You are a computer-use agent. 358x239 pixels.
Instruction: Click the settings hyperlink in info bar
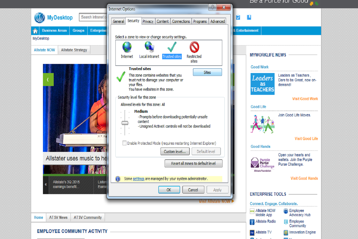pyautogui.click(x=139, y=179)
